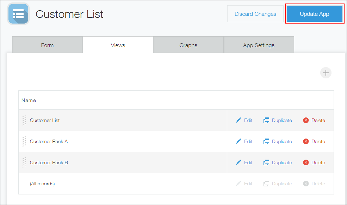Go to the App Settings tab
This screenshot has height=205, width=347.
point(259,45)
